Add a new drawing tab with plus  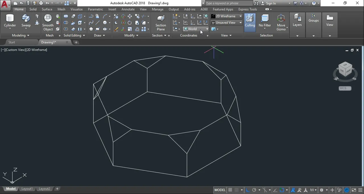pyautogui.click(x=76, y=42)
